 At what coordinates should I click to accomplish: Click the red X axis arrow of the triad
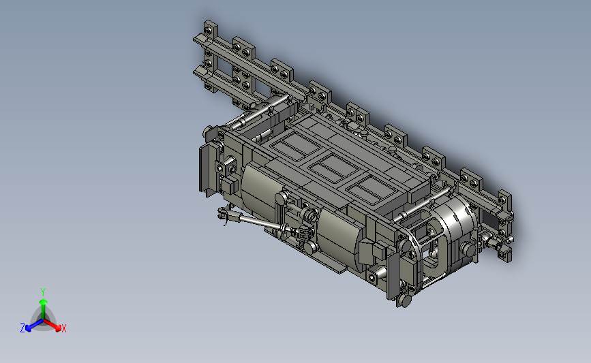point(52,325)
